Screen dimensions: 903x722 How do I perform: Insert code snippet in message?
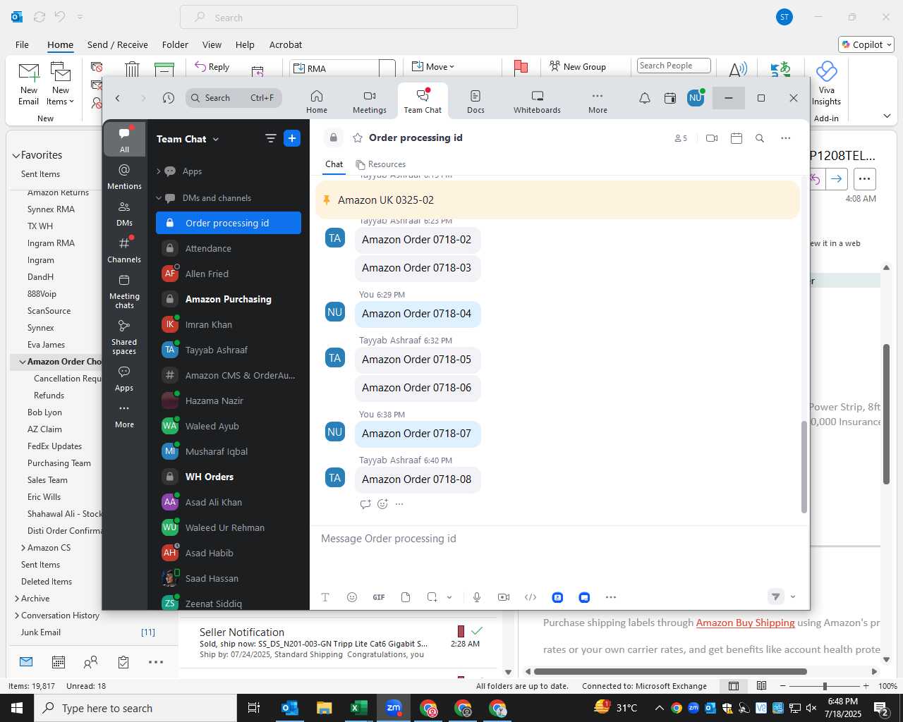(x=531, y=597)
